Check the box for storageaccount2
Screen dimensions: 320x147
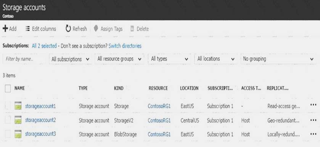pos(8,120)
